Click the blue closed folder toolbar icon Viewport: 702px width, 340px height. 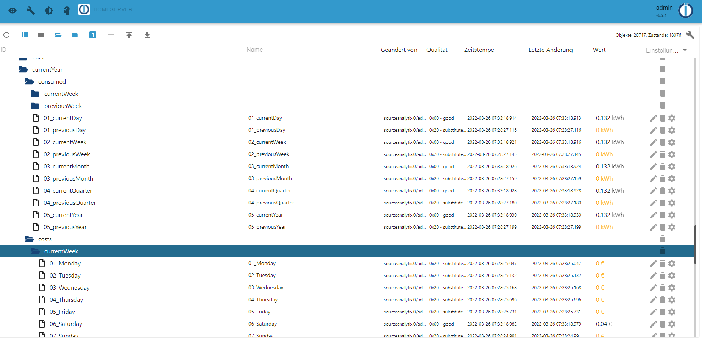75,35
